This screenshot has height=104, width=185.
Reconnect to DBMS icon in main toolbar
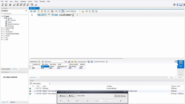pos(36,5)
